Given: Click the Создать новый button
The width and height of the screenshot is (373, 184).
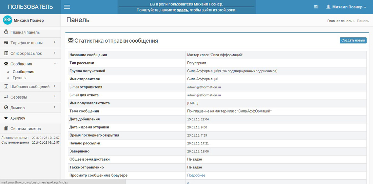Looking at the screenshot, I should (x=353, y=40).
